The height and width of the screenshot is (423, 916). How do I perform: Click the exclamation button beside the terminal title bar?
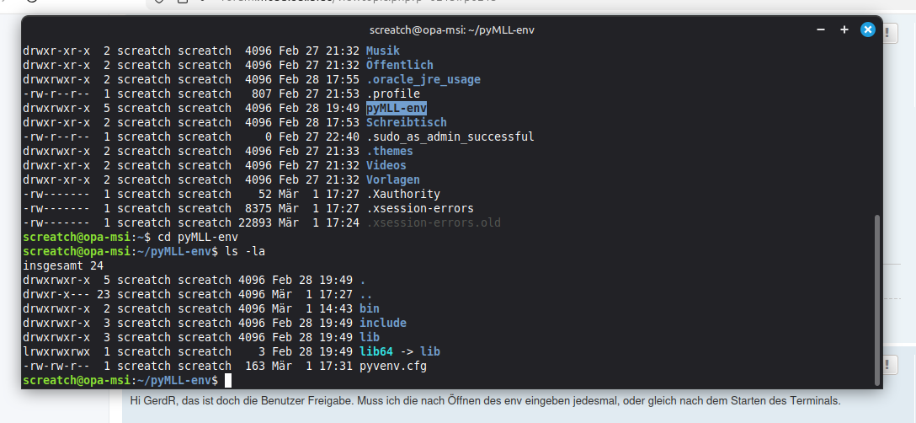891,33
